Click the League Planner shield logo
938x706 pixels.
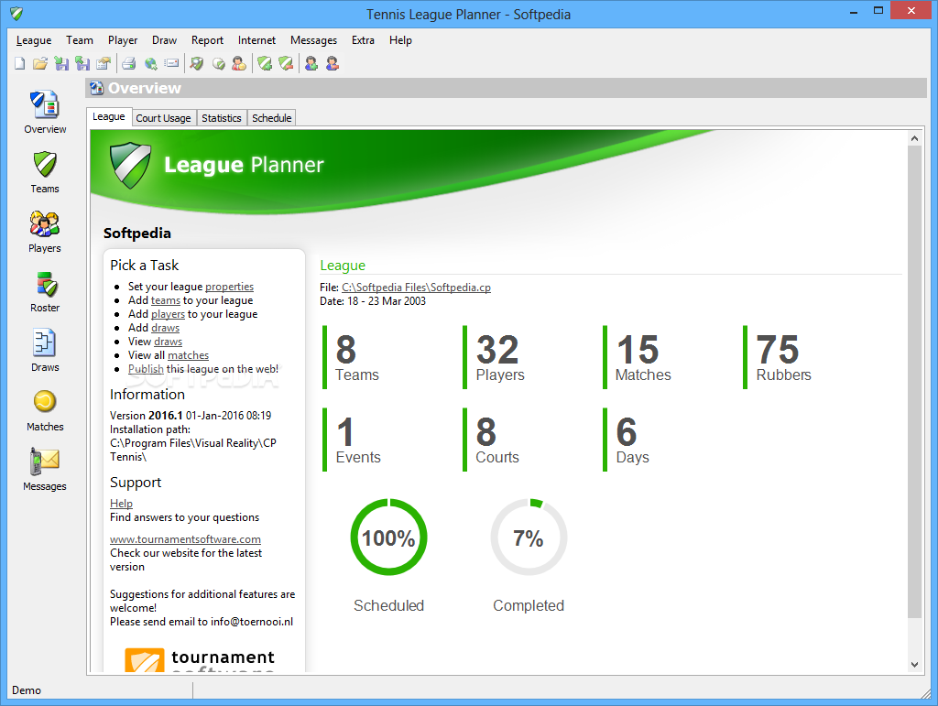[130, 165]
